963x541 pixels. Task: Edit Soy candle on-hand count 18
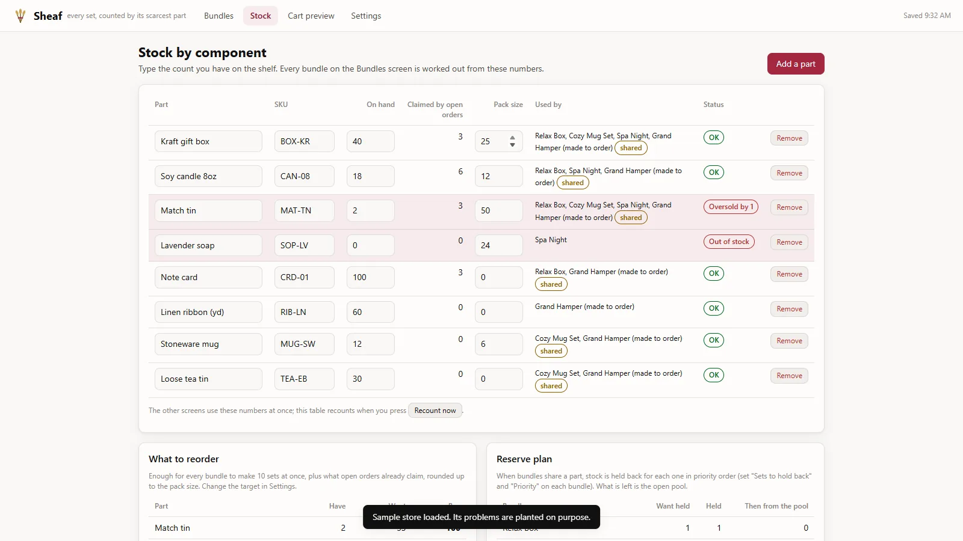371,176
